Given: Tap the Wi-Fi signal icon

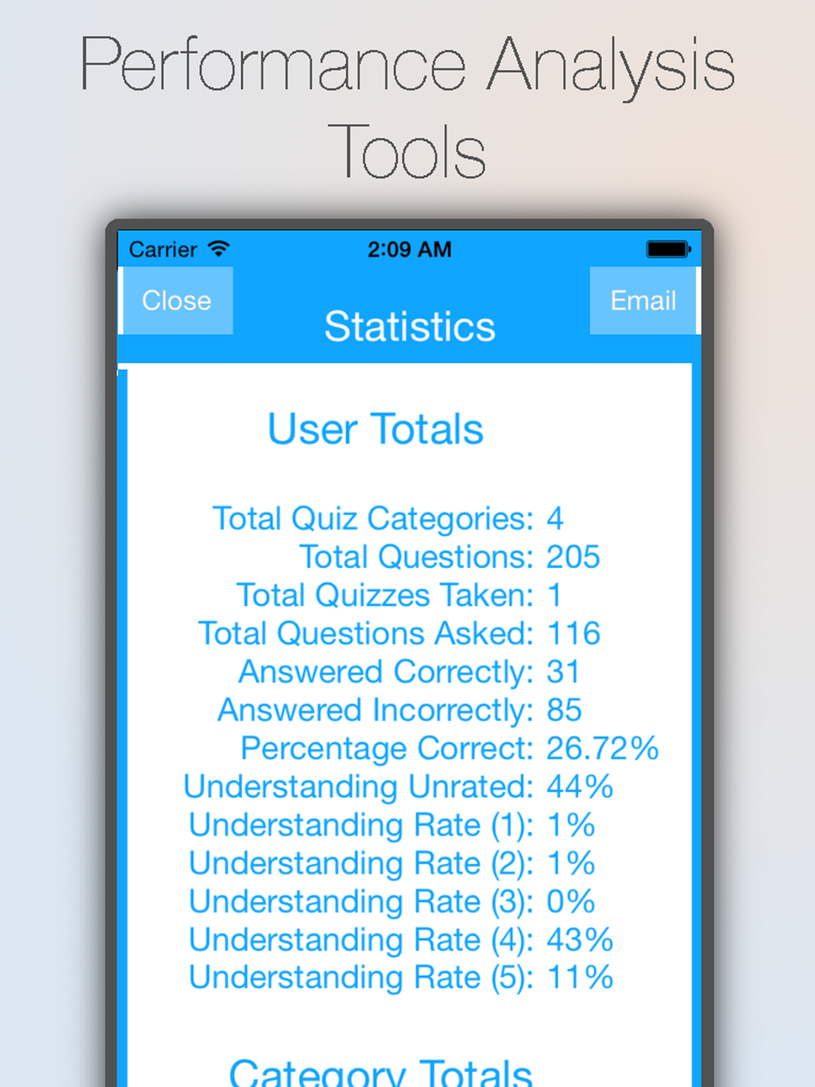Looking at the screenshot, I should click(218, 249).
